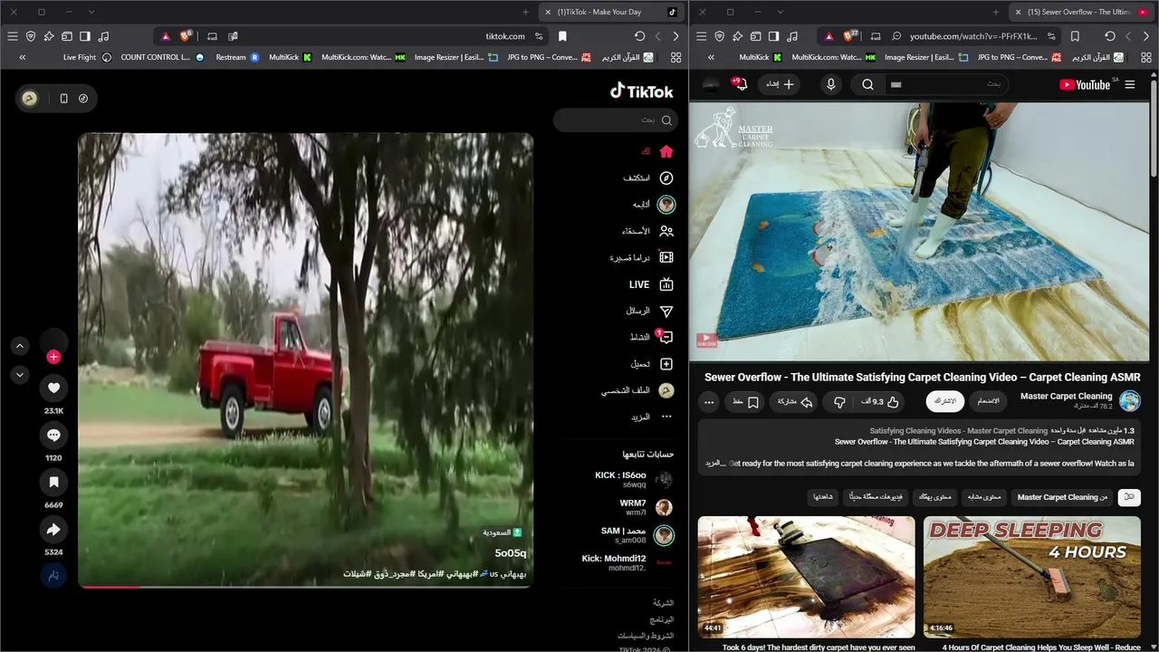This screenshot has height=652, width=1159.
Task: Save the TikTok video to favorites (6669)
Action: [53, 483]
